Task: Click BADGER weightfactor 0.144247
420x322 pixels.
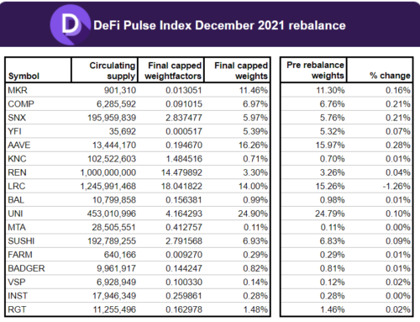Action: coord(184,268)
